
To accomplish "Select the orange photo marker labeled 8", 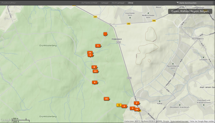I will click(94, 67).
